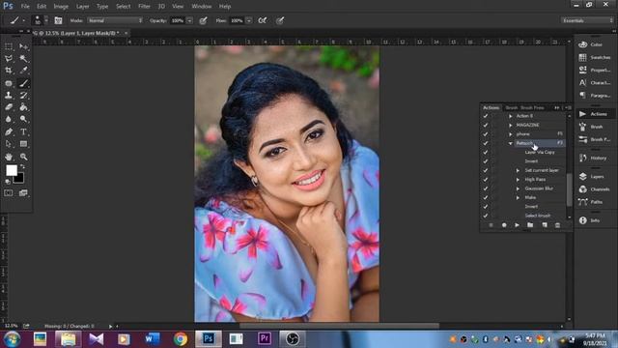Expand the Set current layer step
The height and width of the screenshot is (348, 618).
coord(518,170)
